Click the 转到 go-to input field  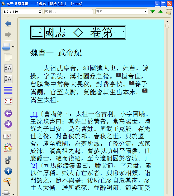click(x=69, y=12)
